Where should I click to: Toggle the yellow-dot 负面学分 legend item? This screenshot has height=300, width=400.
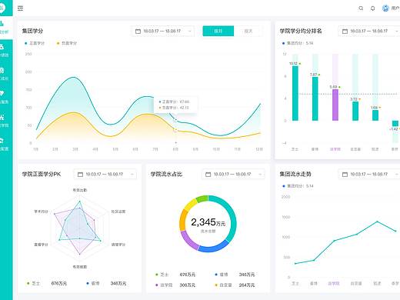tap(67, 43)
